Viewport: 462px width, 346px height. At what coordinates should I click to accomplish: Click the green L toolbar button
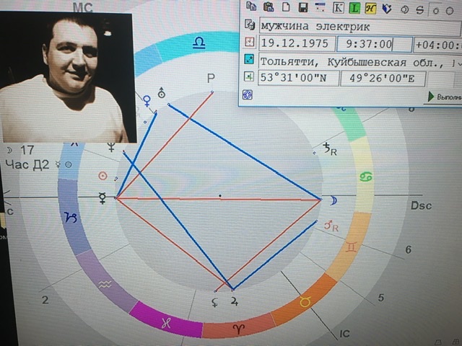coord(354,9)
